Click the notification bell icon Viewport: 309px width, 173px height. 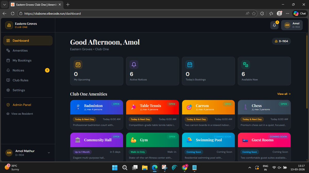pyautogui.click(x=274, y=25)
